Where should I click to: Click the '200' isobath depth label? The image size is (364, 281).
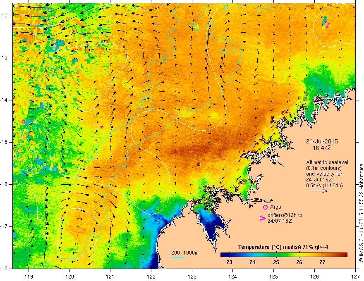[175, 253]
